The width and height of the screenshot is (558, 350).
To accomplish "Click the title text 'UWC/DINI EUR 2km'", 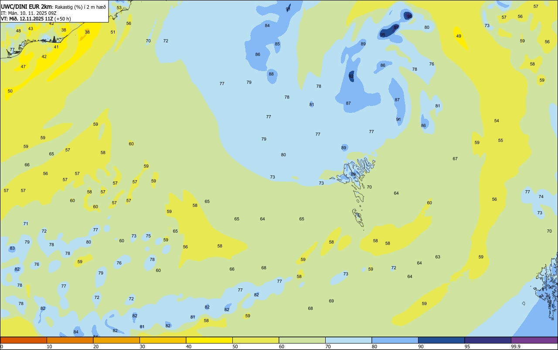I will coord(27,7).
